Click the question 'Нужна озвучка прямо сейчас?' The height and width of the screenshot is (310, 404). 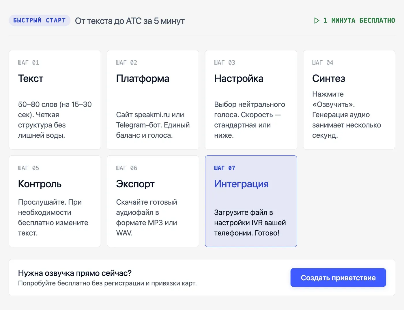click(75, 273)
